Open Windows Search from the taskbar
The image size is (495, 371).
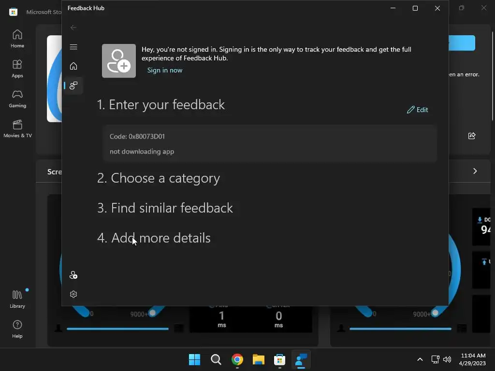click(216, 359)
